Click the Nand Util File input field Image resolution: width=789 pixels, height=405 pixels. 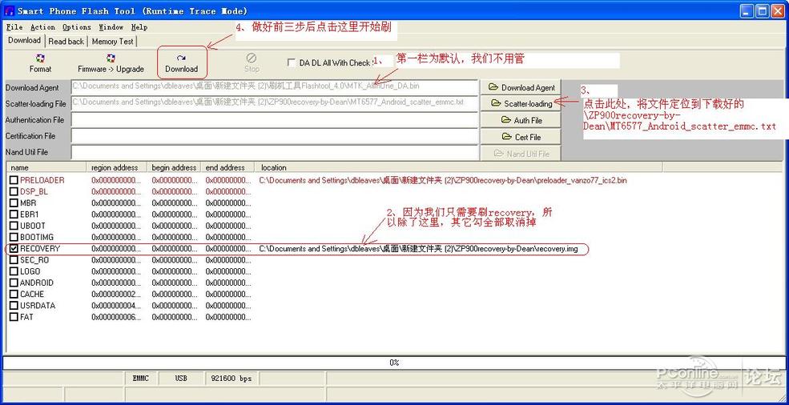pos(274,152)
